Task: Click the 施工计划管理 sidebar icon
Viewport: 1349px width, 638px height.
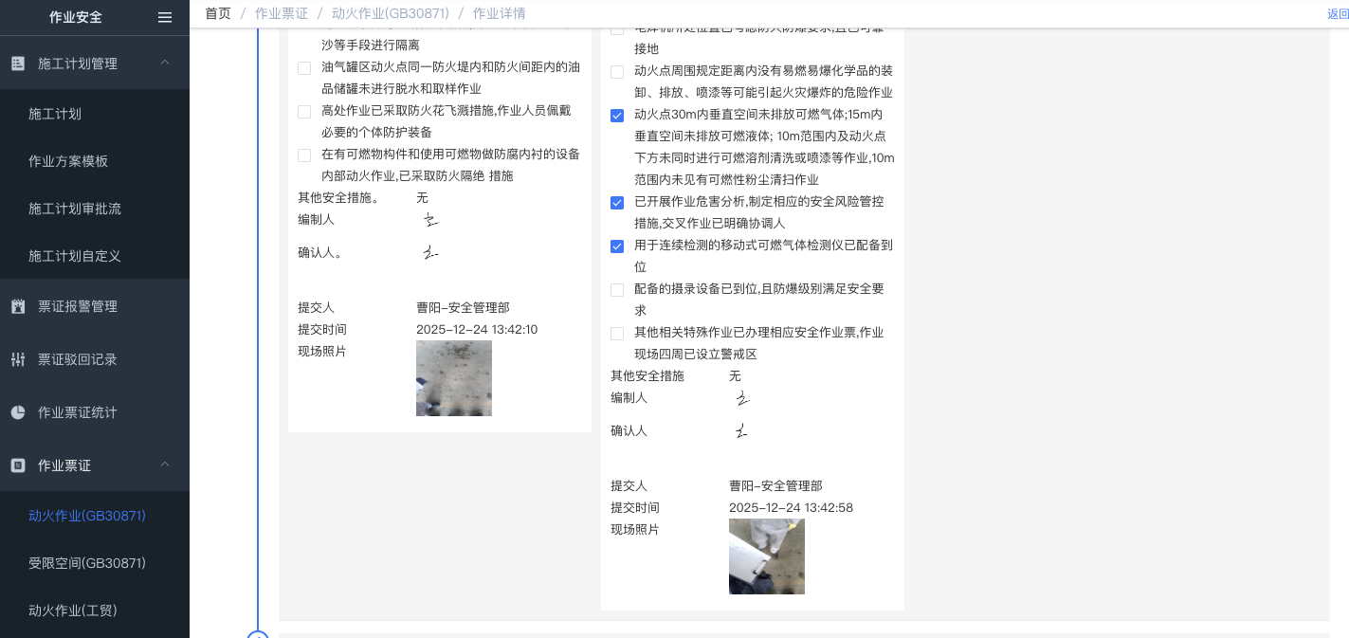Action: click(18, 64)
